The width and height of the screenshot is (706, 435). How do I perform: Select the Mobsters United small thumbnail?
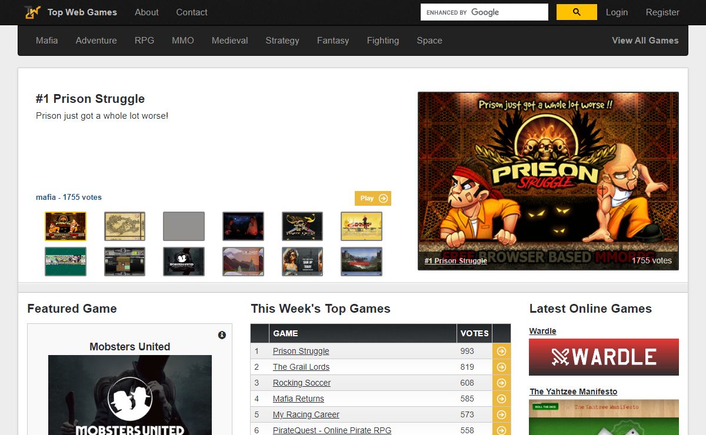(184, 262)
